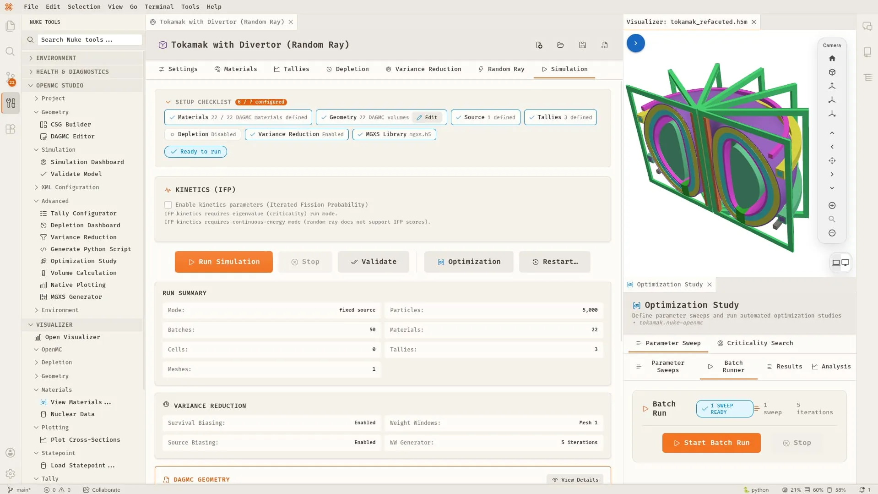Open the Selection menu

pos(84,6)
